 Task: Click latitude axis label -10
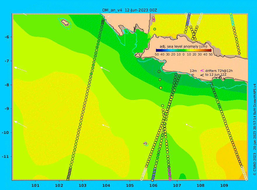point(6,133)
